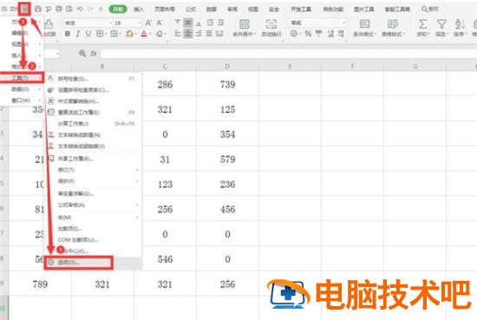Toggle Underline formatting
This screenshot has height=320, width=477.
(88, 34)
